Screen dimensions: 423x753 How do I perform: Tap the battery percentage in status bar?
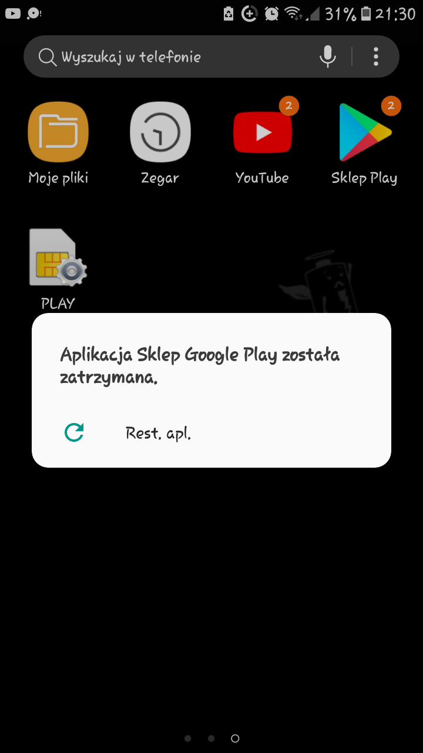(x=341, y=14)
